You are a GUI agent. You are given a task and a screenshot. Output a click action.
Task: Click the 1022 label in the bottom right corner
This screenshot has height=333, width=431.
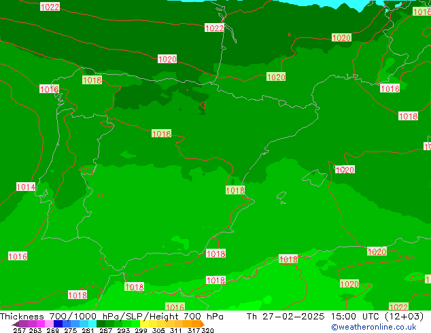point(398,306)
